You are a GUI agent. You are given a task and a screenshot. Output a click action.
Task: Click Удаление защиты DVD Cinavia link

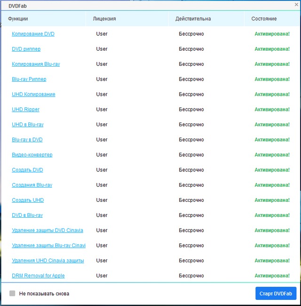(x=48, y=230)
